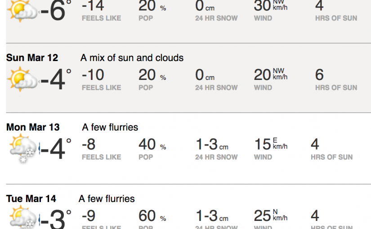The image size is (371, 229).
Task: Click the sun-cloud icon beside -6° temperature
Action: point(22,10)
